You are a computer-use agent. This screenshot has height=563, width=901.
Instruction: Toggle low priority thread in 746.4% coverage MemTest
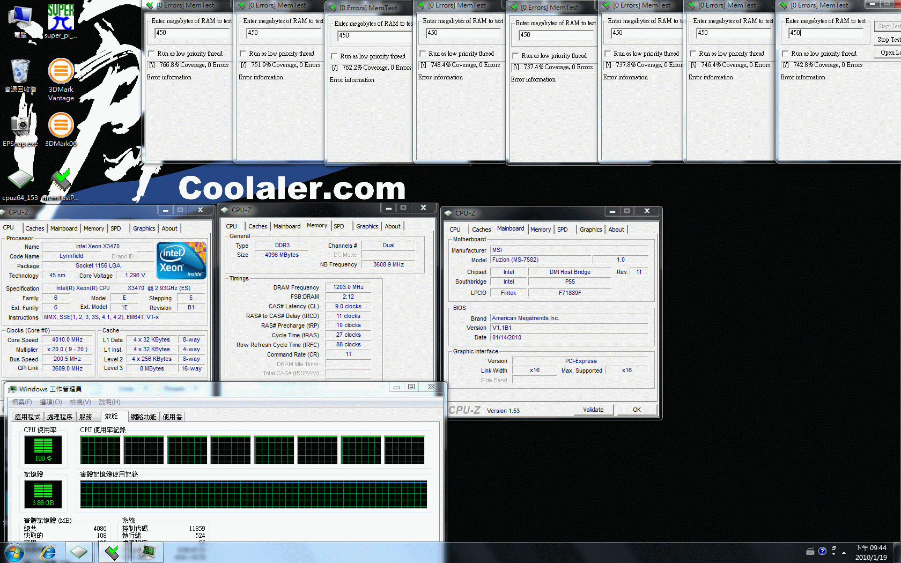point(693,54)
